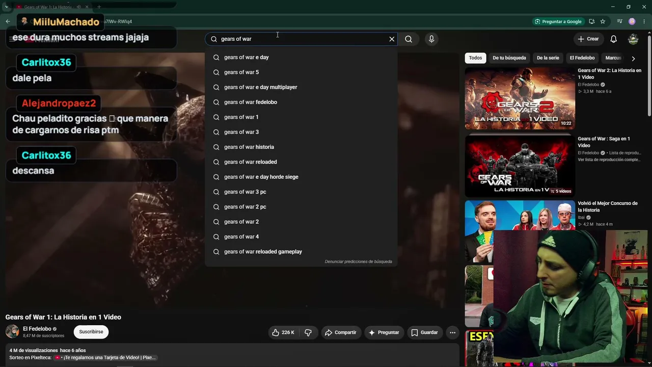This screenshot has height=367, width=652.
Task: Choose suggestion 'gears of war historia'
Action: tap(301, 147)
